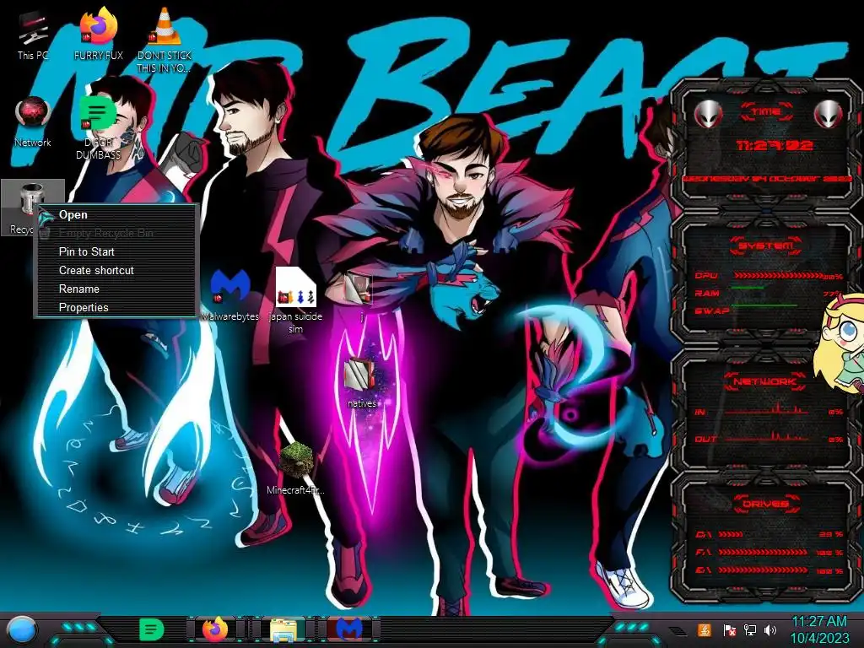Screen dimensions: 864x648
Task: Select the VLC cone DONT STICK shortcut
Action: 164,40
